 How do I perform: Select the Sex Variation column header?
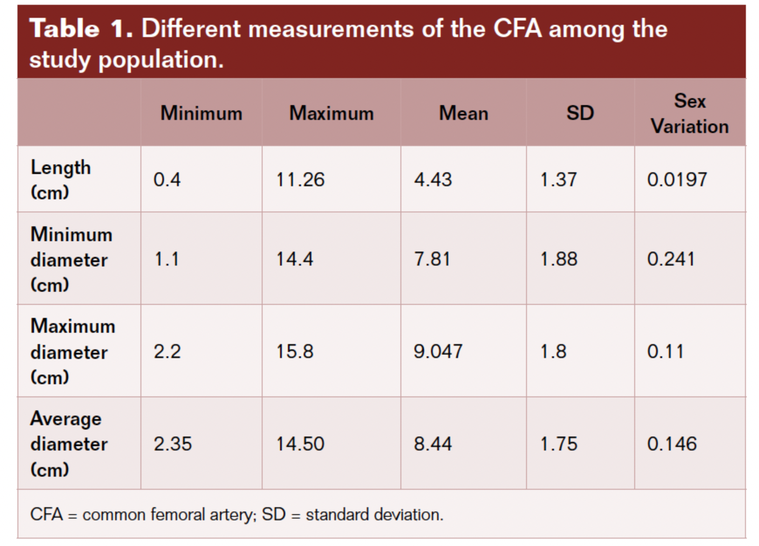click(x=690, y=113)
